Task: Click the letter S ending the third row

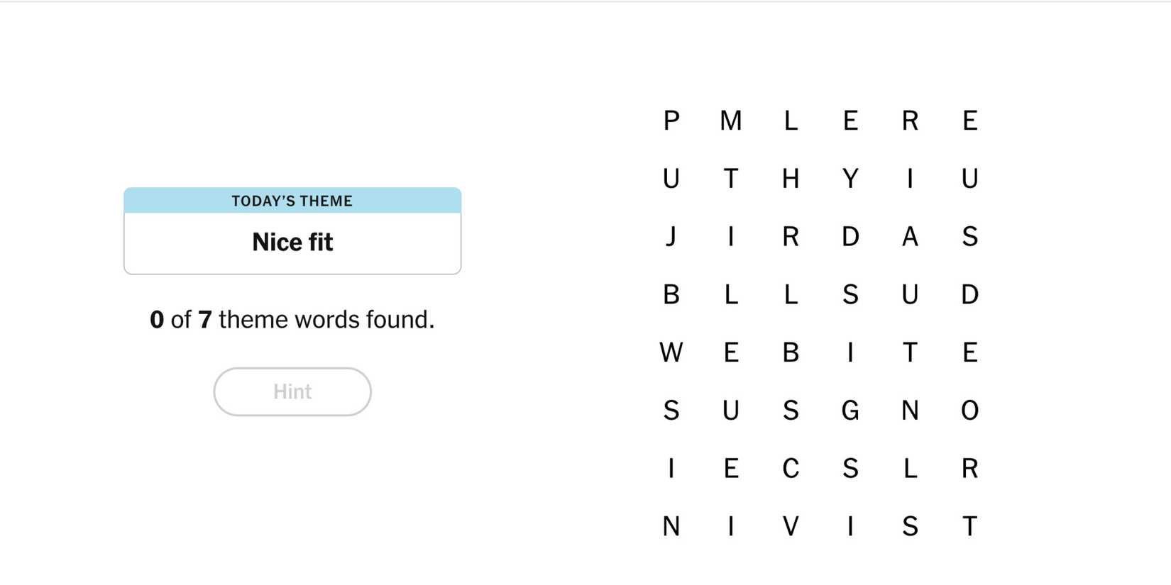Action: tap(970, 237)
